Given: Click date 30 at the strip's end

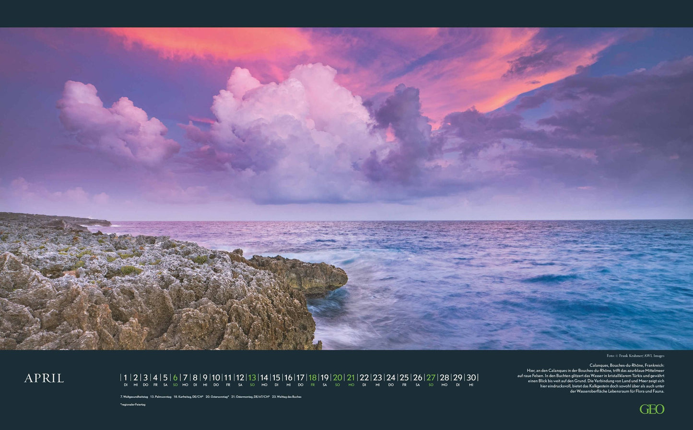Looking at the screenshot, I should click(x=471, y=378).
